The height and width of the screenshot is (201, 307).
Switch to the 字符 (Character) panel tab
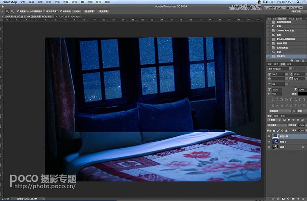283,64
